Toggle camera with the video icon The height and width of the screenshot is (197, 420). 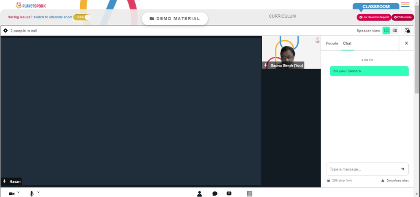coord(11,194)
